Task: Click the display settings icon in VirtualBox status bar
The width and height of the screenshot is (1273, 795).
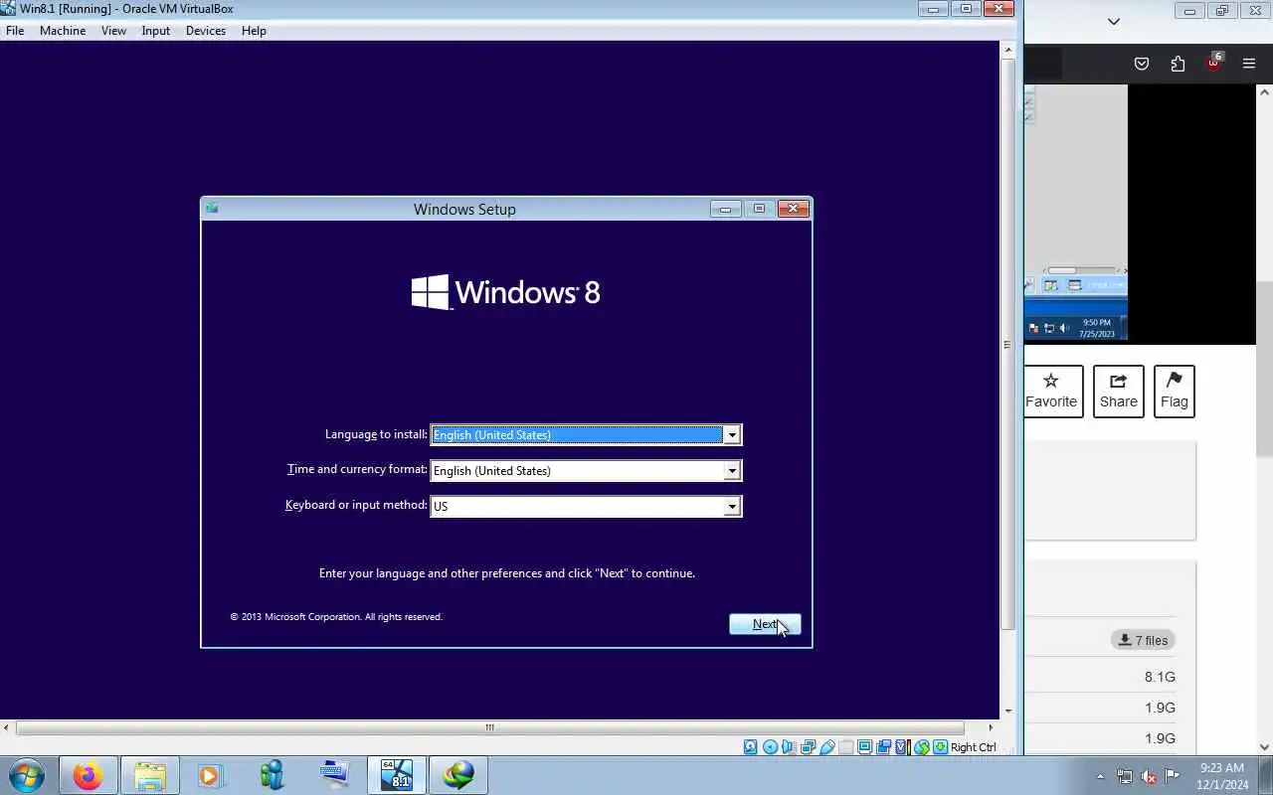Action: [x=865, y=747]
